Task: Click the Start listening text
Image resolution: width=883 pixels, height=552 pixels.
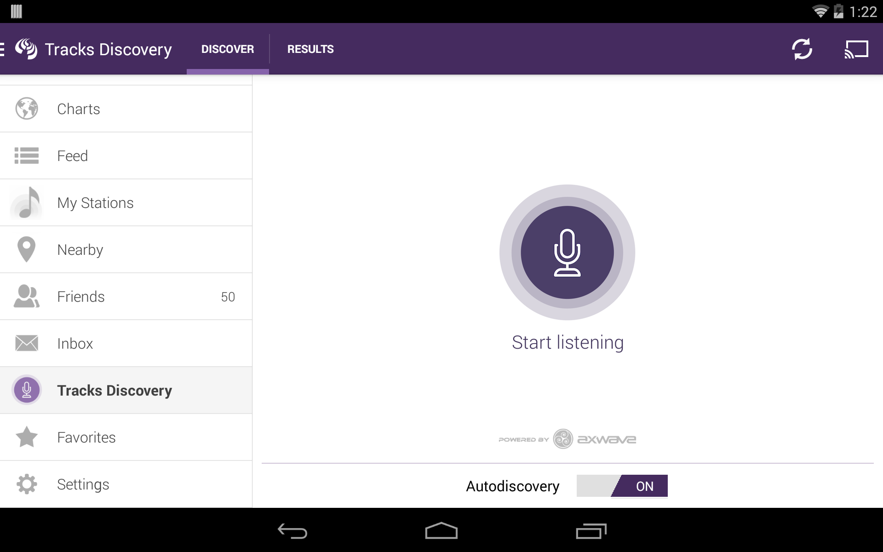Action: point(568,343)
